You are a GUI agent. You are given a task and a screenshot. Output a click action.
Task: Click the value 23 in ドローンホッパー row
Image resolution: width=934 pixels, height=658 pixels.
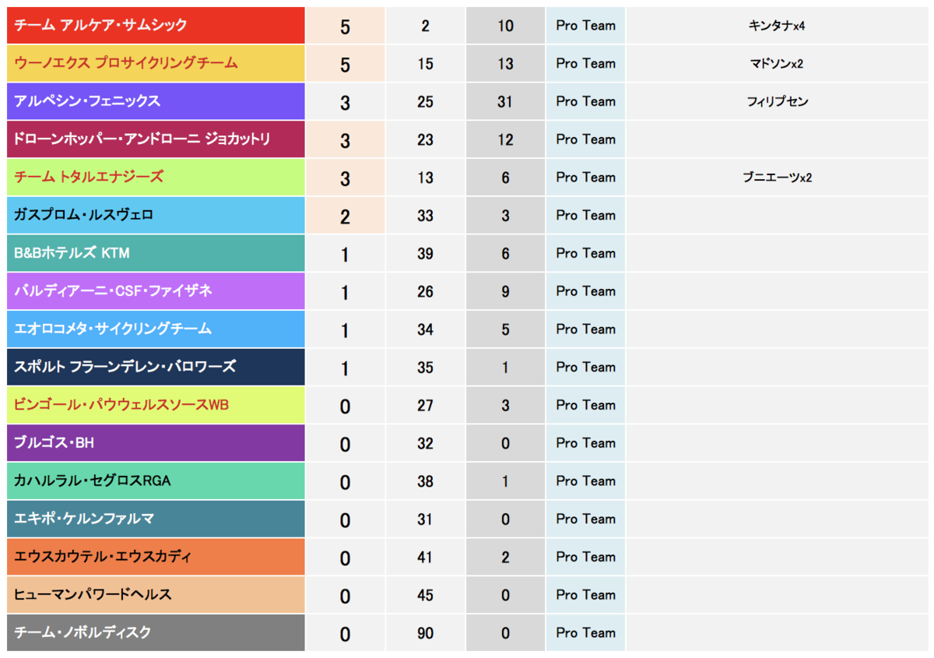tap(425, 140)
